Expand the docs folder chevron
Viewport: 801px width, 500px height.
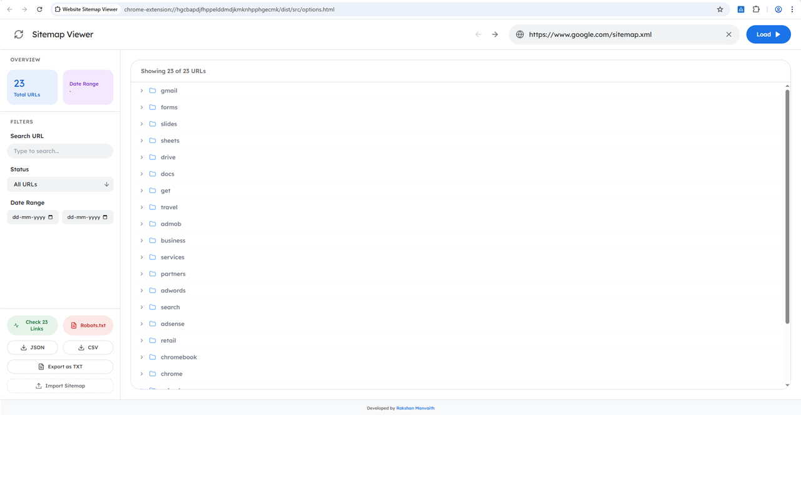coord(141,174)
